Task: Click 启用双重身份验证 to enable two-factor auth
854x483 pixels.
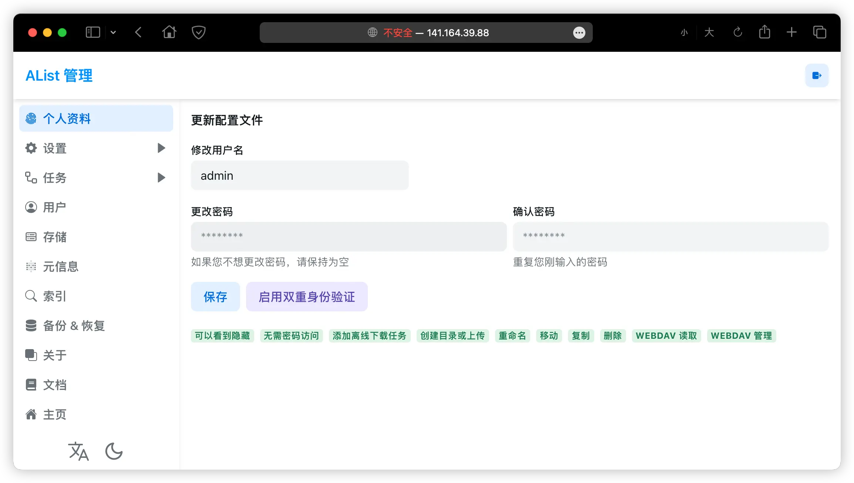Action: pos(307,296)
